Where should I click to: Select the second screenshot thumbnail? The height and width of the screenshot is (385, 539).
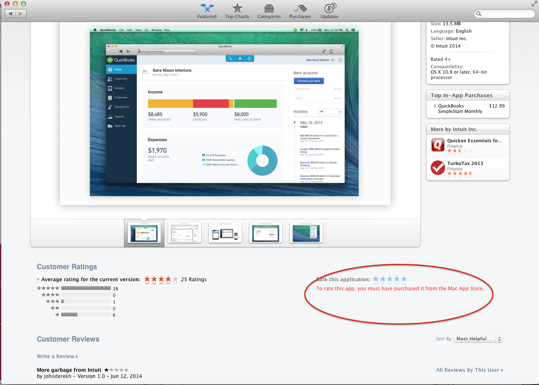185,232
